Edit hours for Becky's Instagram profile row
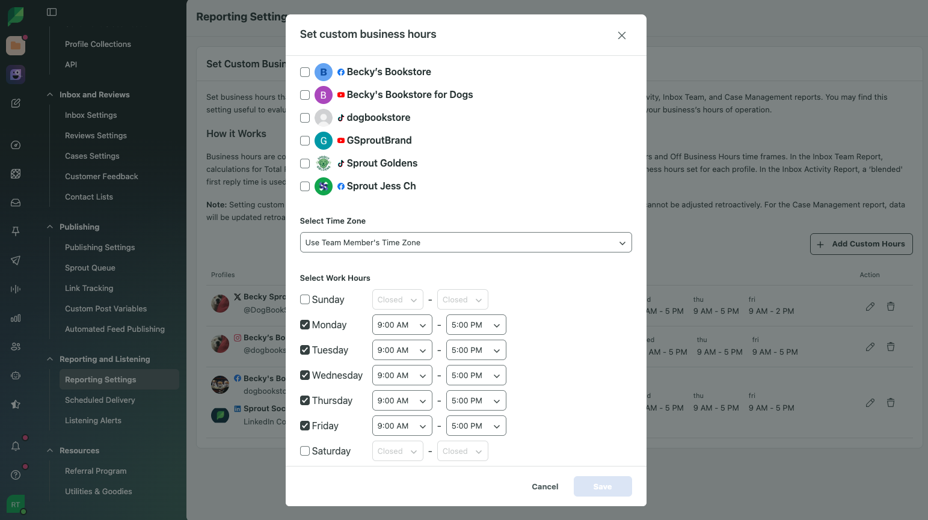 click(x=870, y=347)
